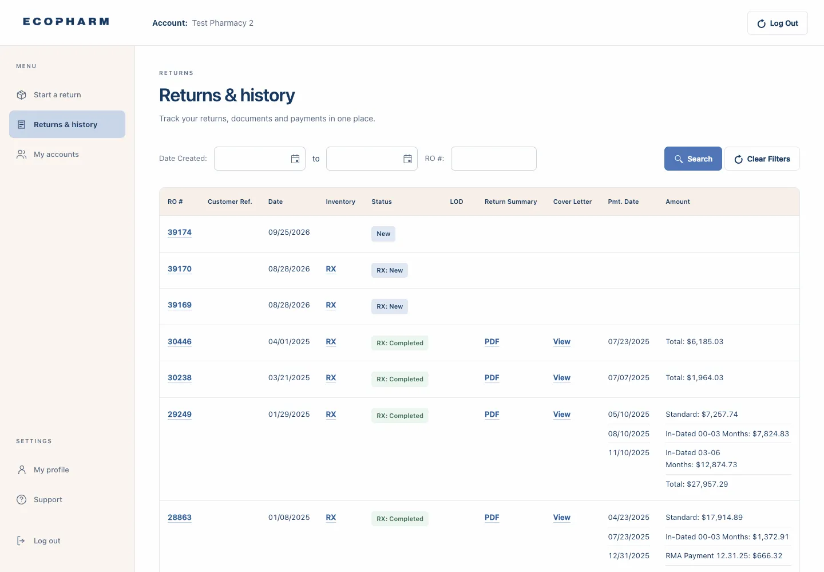This screenshot has height=572, width=824.
Task: Click the Log Out button in the header
Action: click(778, 23)
